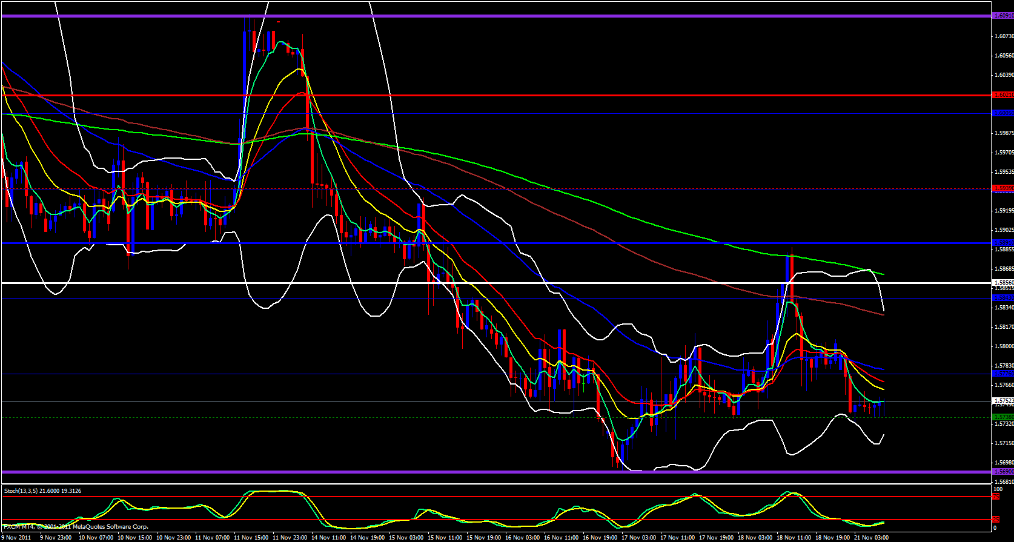Click the blue 1.57760 price level tag
1014x542 pixels.
coord(1002,374)
